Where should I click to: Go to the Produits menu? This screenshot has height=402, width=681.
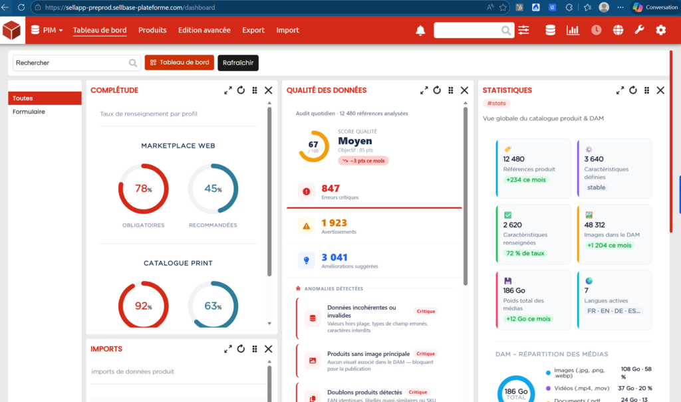(x=152, y=31)
